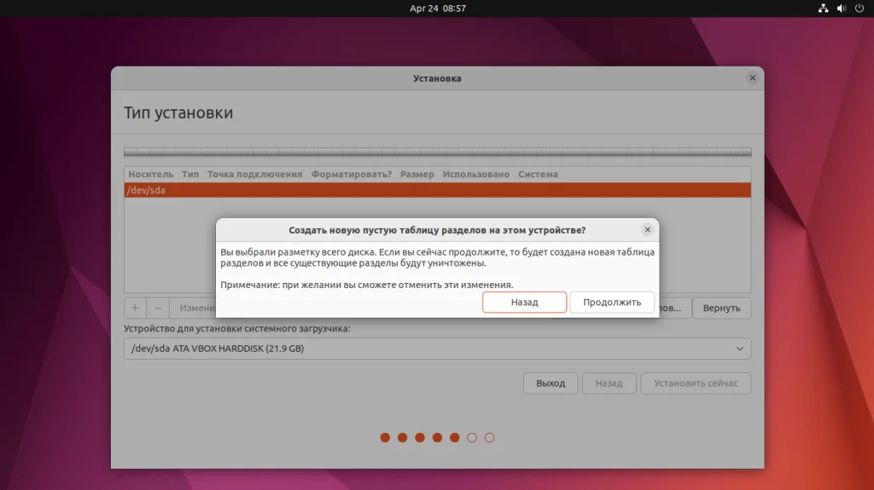The width and height of the screenshot is (874, 490).
Task: Click the Носитель column header
Action: (150, 175)
